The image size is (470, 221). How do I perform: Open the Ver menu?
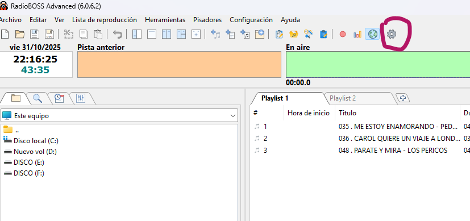(x=59, y=20)
